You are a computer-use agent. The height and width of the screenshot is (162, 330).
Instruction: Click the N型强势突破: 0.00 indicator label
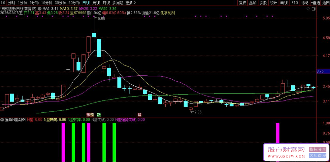[x=130, y=120]
